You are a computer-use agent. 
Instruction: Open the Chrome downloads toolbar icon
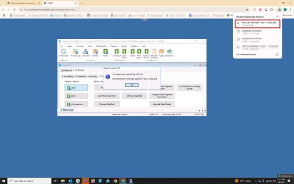click(279, 9)
